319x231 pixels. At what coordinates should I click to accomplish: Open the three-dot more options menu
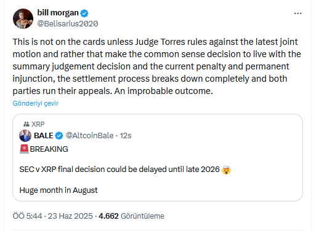coord(297,14)
